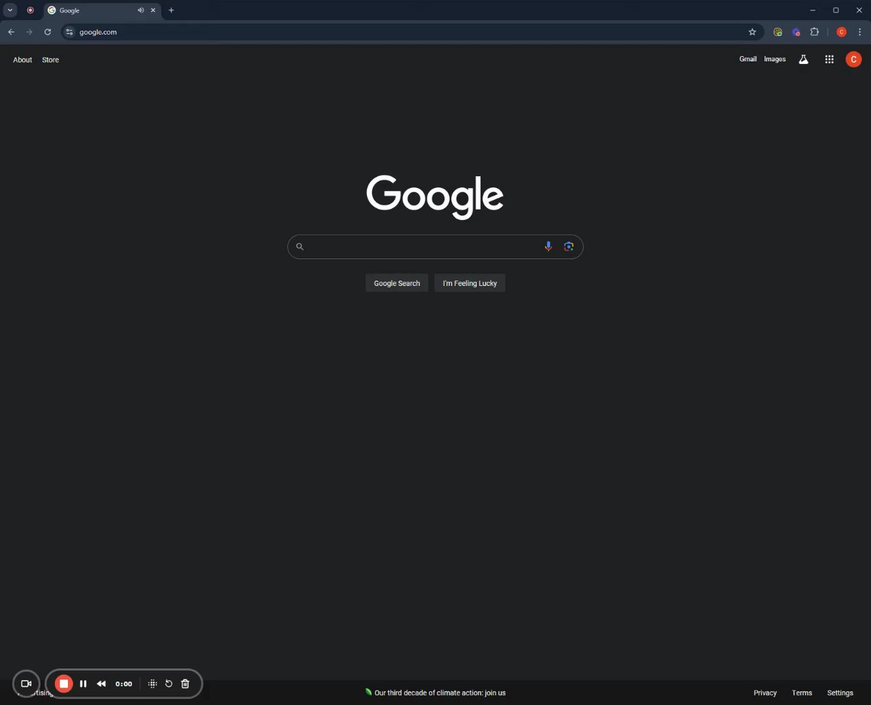Screen dimensions: 871x705
Task: Open the Settings footer menu
Action: pos(840,693)
